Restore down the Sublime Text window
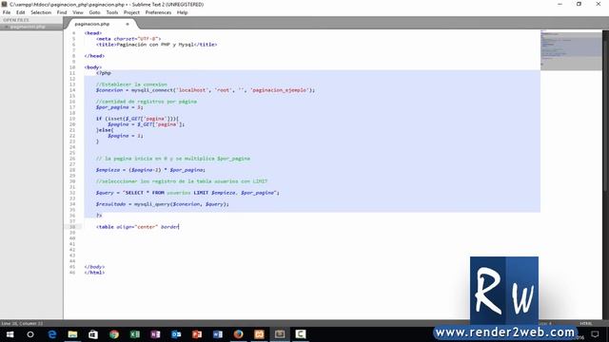 (x=579, y=4)
